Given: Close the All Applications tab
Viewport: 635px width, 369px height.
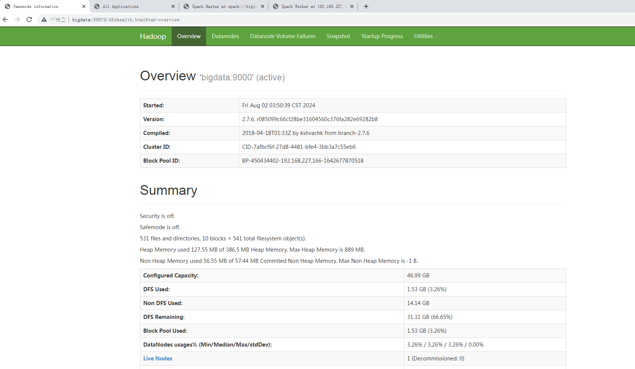Looking at the screenshot, I should pyautogui.click(x=173, y=6).
